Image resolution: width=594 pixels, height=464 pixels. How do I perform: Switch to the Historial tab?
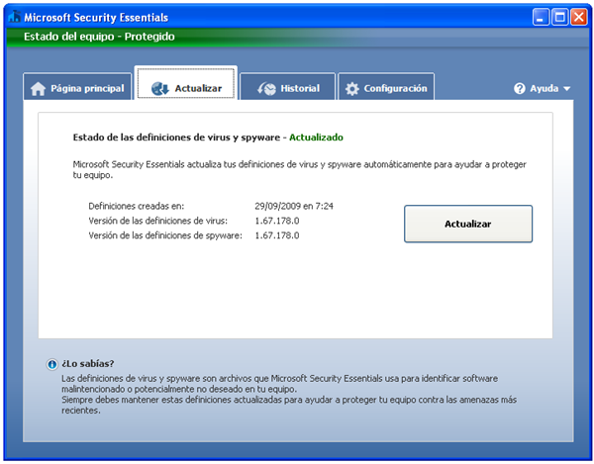(x=287, y=87)
